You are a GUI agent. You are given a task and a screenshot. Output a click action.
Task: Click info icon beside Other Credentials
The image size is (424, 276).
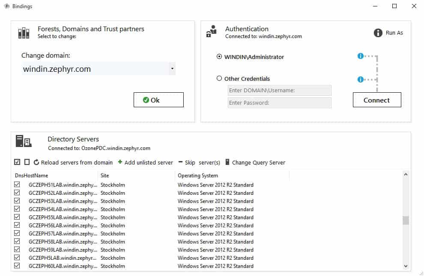(360, 79)
